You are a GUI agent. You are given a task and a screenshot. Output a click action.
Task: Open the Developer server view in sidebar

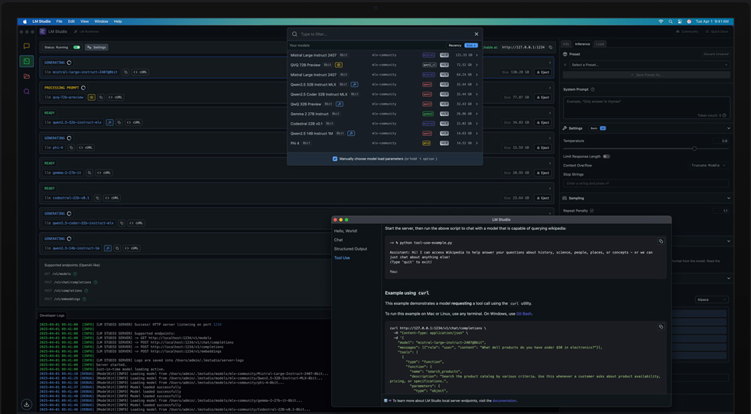27,61
